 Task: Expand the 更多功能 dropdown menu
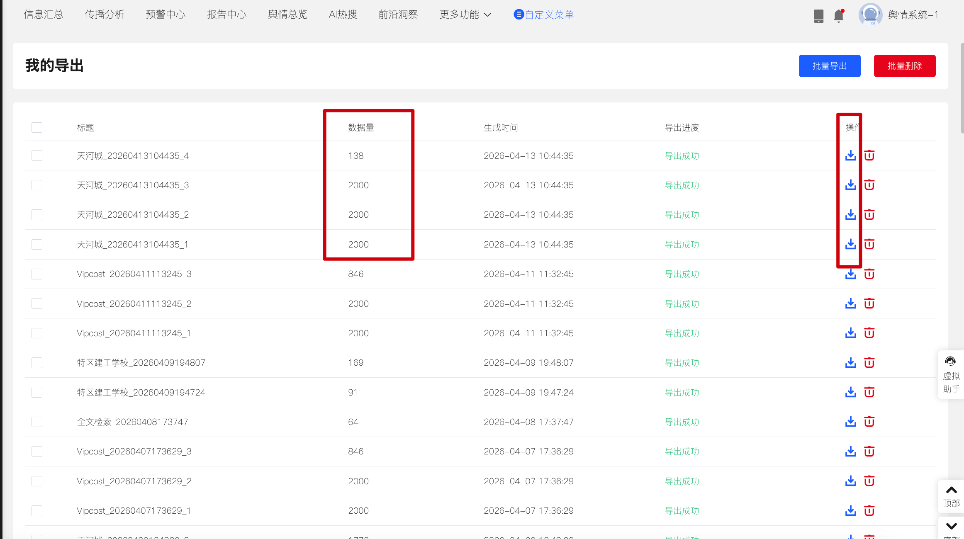[465, 15]
